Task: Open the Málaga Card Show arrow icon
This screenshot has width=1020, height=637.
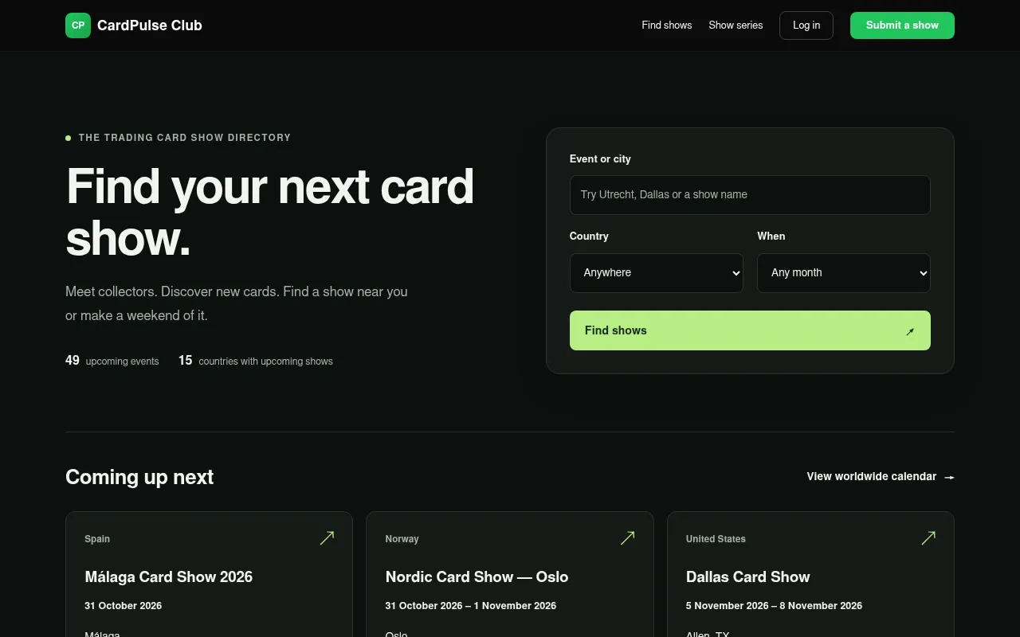Action: (327, 538)
